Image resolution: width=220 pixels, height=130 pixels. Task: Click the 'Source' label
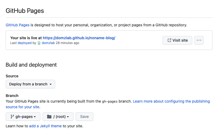tap(12, 76)
